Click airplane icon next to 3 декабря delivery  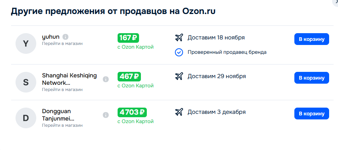coord(179,112)
